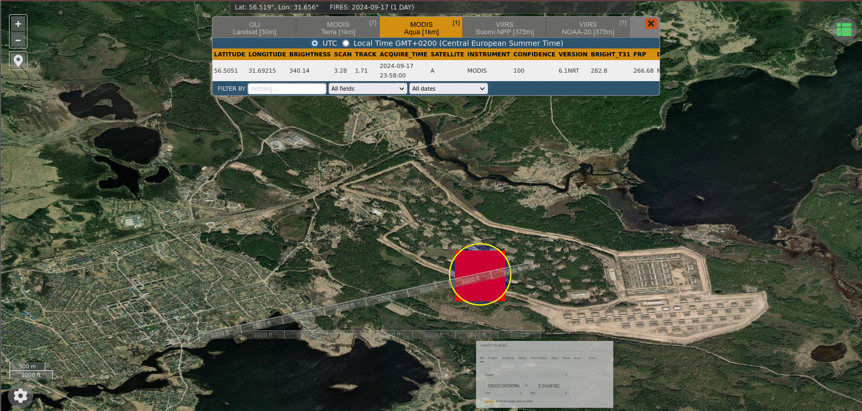Image resolution: width=862 pixels, height=411 pixels.
Task: Click the map zoom out minus button
Action: click(x=18, y=40)
